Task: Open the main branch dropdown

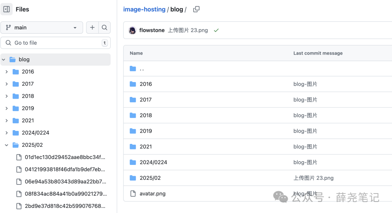Action: 42,27
